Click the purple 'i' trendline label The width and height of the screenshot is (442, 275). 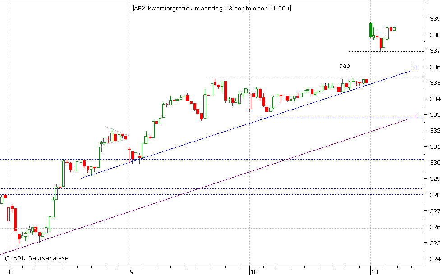click(x=415, y=115)
